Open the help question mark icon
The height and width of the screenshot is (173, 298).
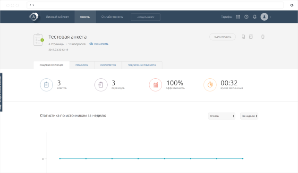pos(247,17)
